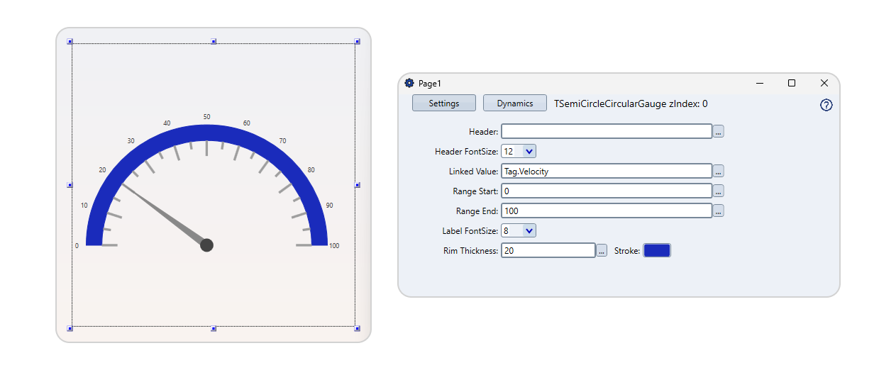Click the top-right selection handle of gauge
Viewport: 896px width, 370px height.
358,42
